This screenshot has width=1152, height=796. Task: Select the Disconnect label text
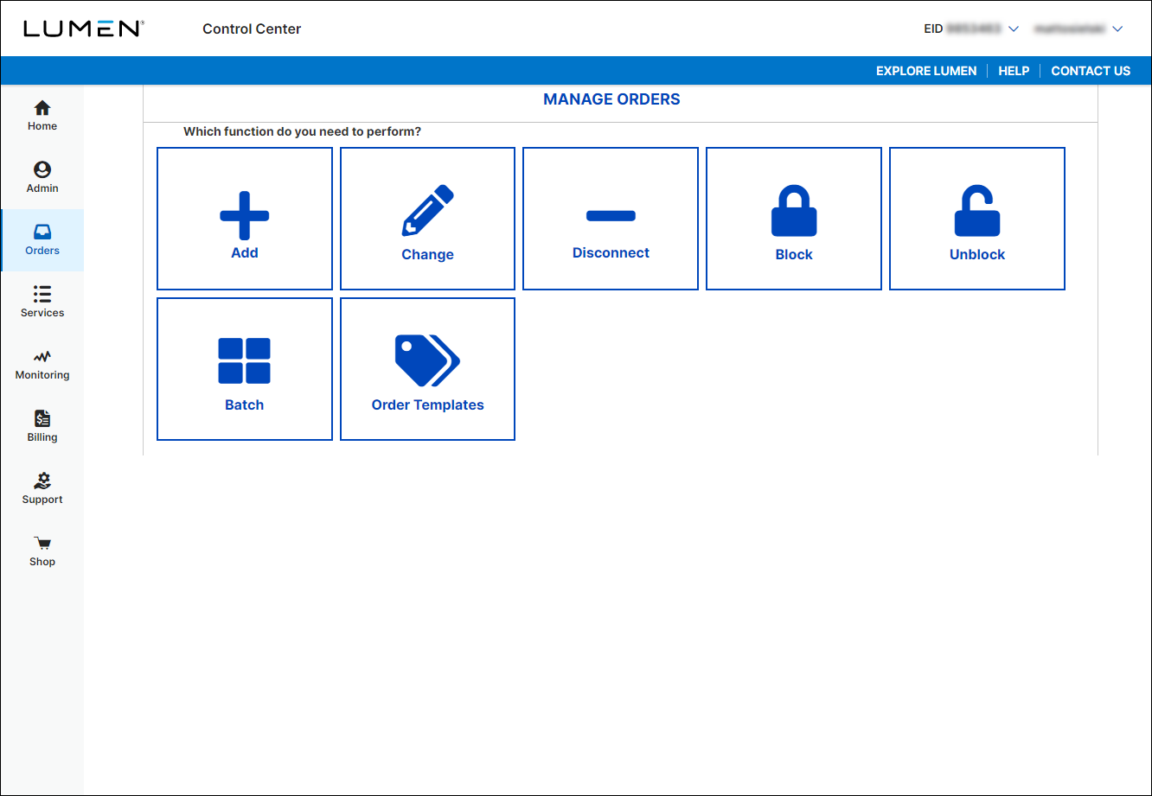[x=611, y=252]
